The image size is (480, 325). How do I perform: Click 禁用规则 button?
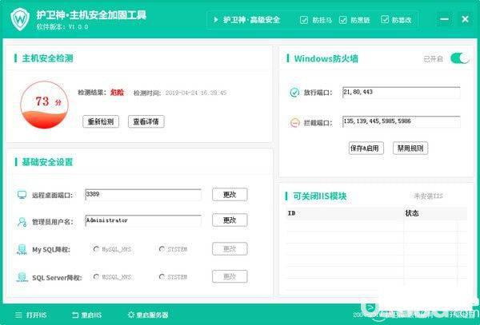tap(410, 149)
